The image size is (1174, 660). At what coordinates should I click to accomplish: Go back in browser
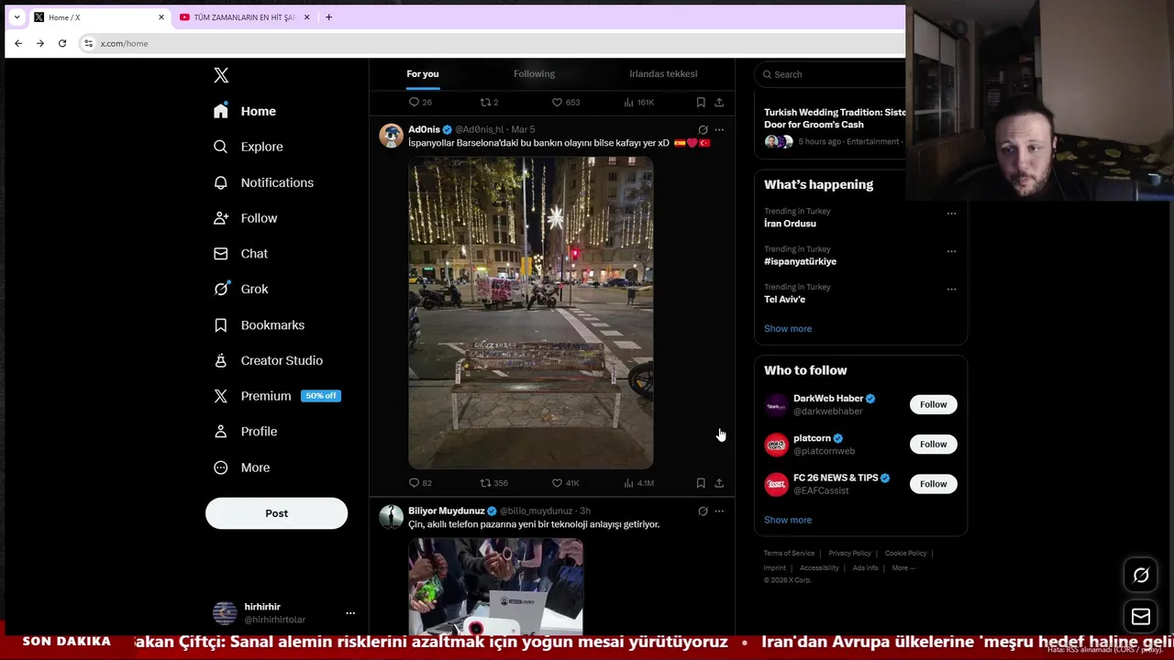point(18,43)
